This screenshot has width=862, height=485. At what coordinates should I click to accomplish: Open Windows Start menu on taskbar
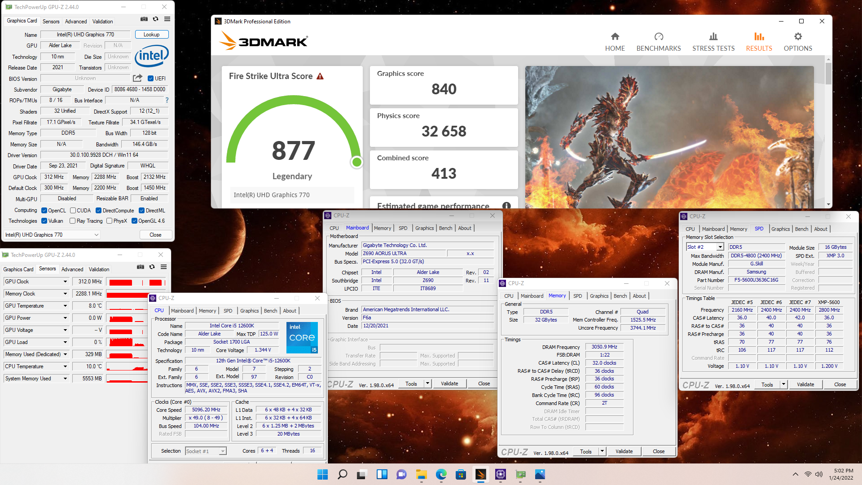click(x=322, y=474)
